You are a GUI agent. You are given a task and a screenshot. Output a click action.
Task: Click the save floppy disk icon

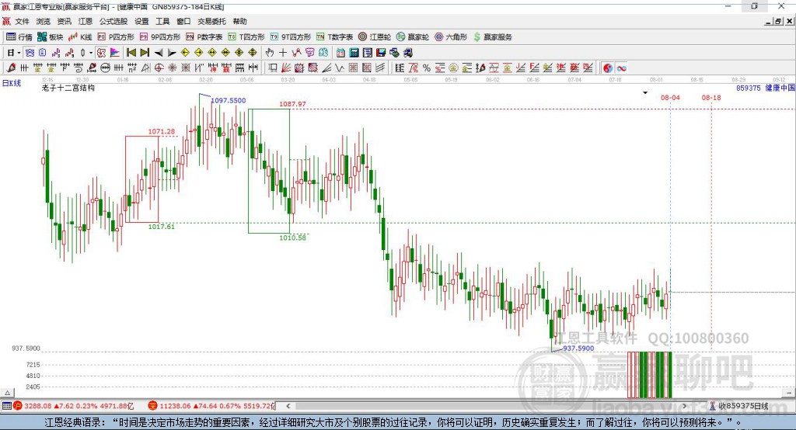pyautogui.click(x=381, y=53)
